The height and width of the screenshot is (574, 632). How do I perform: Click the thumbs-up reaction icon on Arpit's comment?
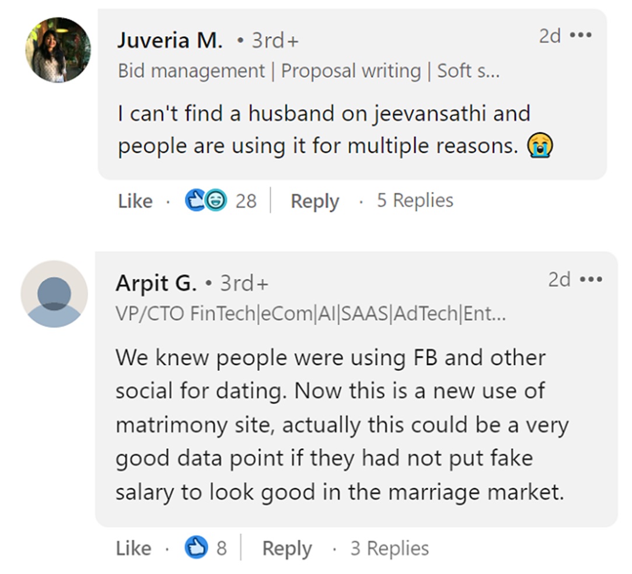pyautogui.click(x=196, y=548)
